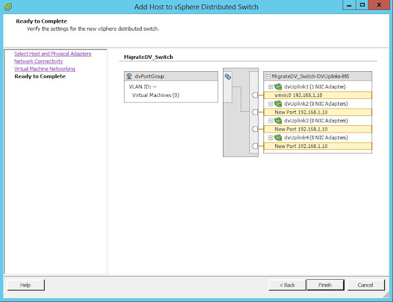The image size is (393, 302).
Task: Open the Network Connectivity step
Action: (38, 61)
